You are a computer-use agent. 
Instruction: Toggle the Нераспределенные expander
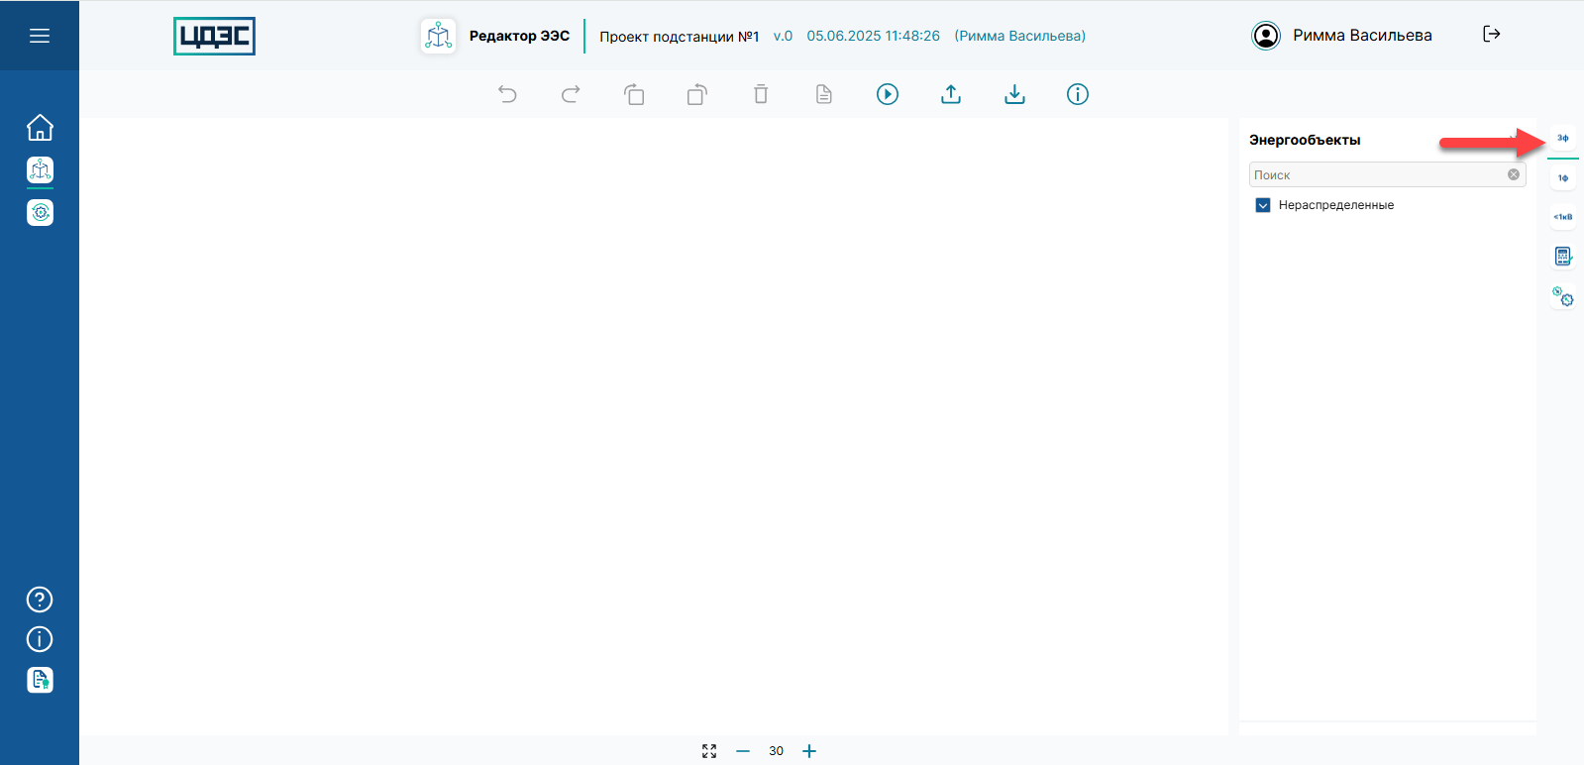tap(1263, 205)
